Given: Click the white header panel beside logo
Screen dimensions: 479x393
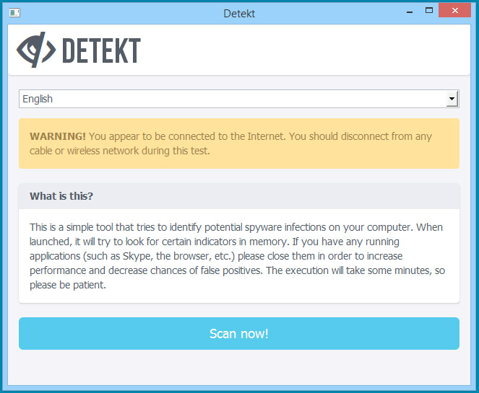Looking at the screenshot, I should pos(303,50).
